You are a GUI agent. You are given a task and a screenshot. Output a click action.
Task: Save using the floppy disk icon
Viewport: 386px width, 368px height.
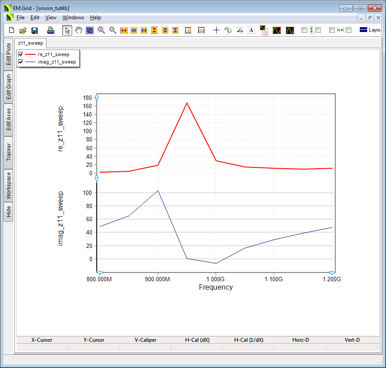click(35, 30)
